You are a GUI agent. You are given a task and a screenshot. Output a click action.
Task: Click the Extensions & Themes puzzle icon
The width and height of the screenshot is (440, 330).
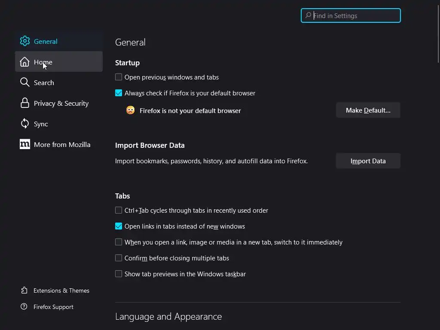[24, 290]
